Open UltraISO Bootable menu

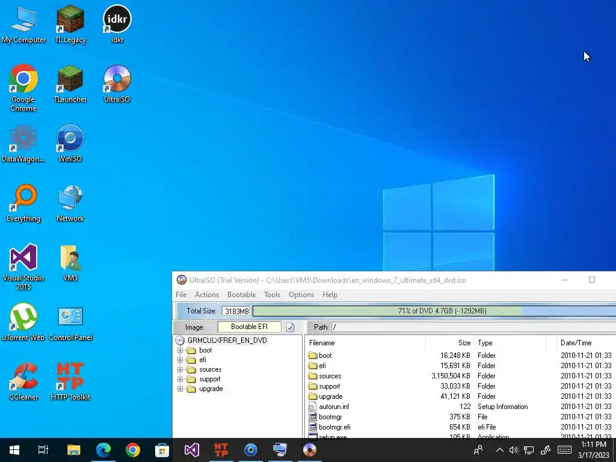click(x=241, y=295)
